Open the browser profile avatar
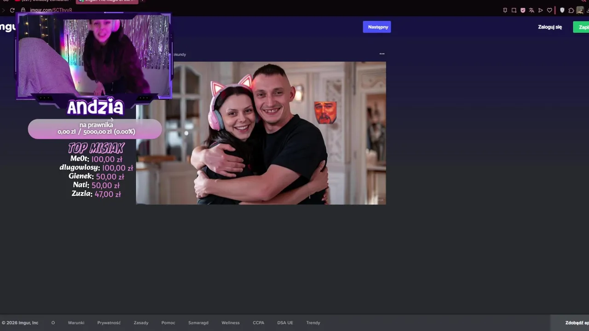 pos(580,10)
